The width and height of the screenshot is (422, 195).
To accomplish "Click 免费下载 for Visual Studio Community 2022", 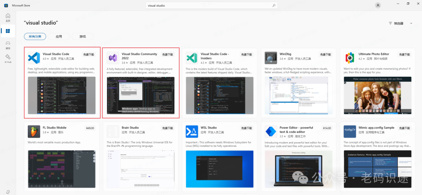I will tap(167, 54).
